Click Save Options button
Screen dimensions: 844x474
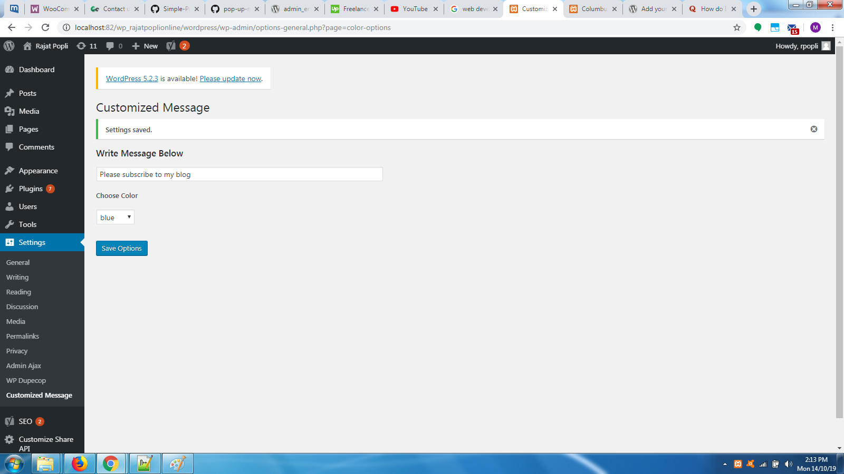click(x=122, y=248)
